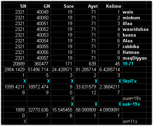The height and width of the screenshot is (126, 153).
Task: Click GN value 40053
Action: click(42, 35)
